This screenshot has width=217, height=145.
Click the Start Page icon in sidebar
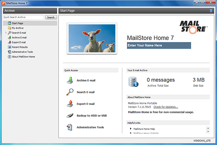[x=9, y=23]
